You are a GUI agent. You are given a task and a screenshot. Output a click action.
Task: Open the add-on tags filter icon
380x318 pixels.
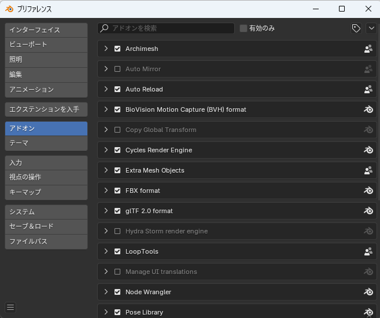pos(356,28)
